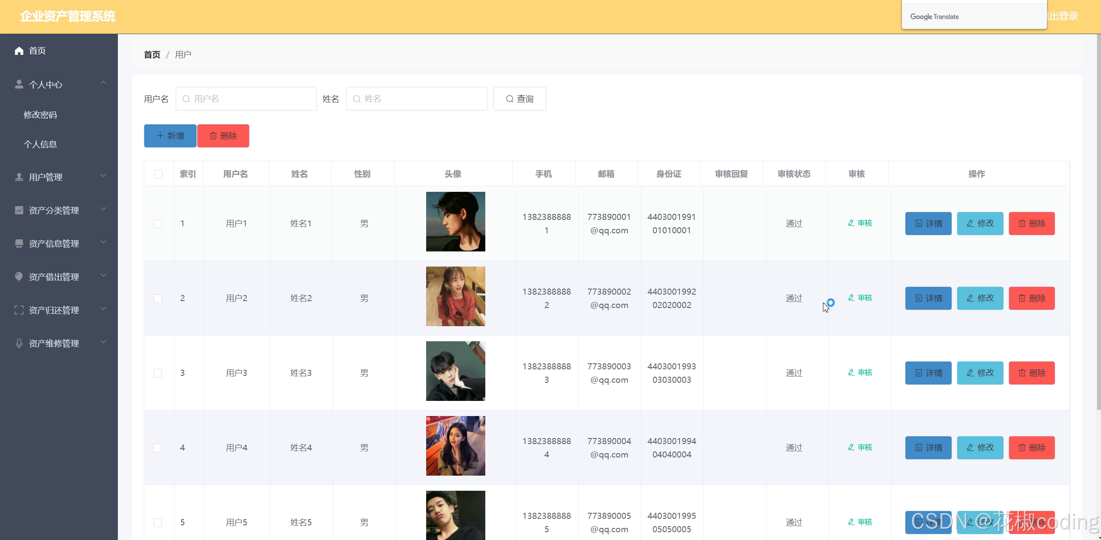
Task: Click the 资产分类管理 chart icon
Action: pyautogui.click(x=19, y=210)
